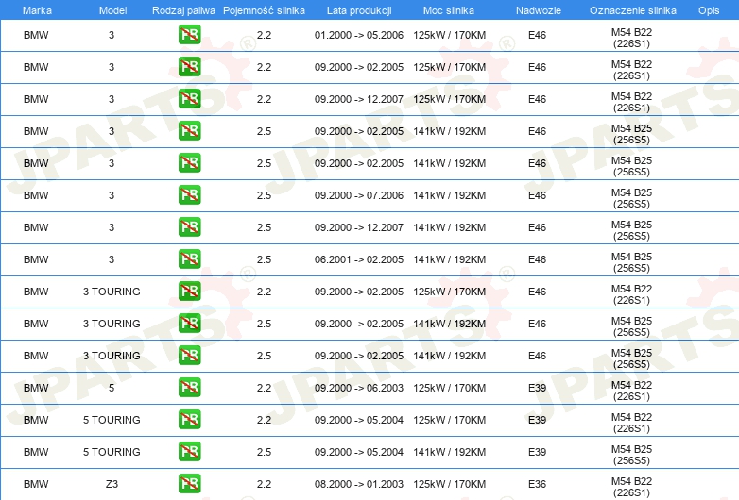The height and width of the screenshot is (500, 739).
Task: Click petrol icon in 2.2 row ending 12.2007
Action: 189,99
